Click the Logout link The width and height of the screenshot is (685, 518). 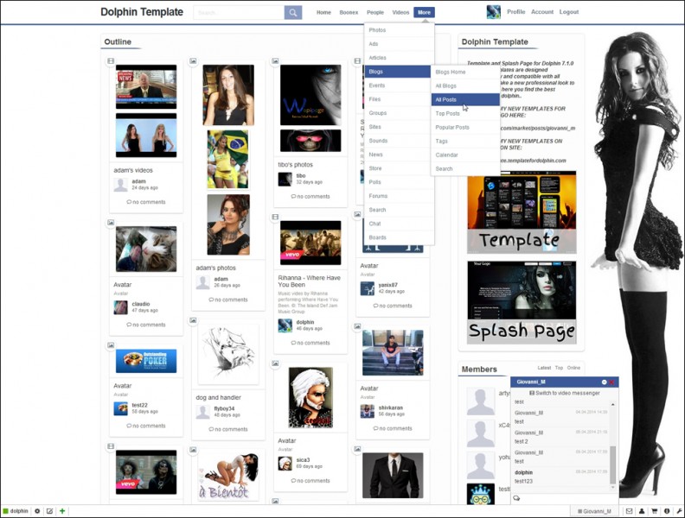(x=569, y=12)
